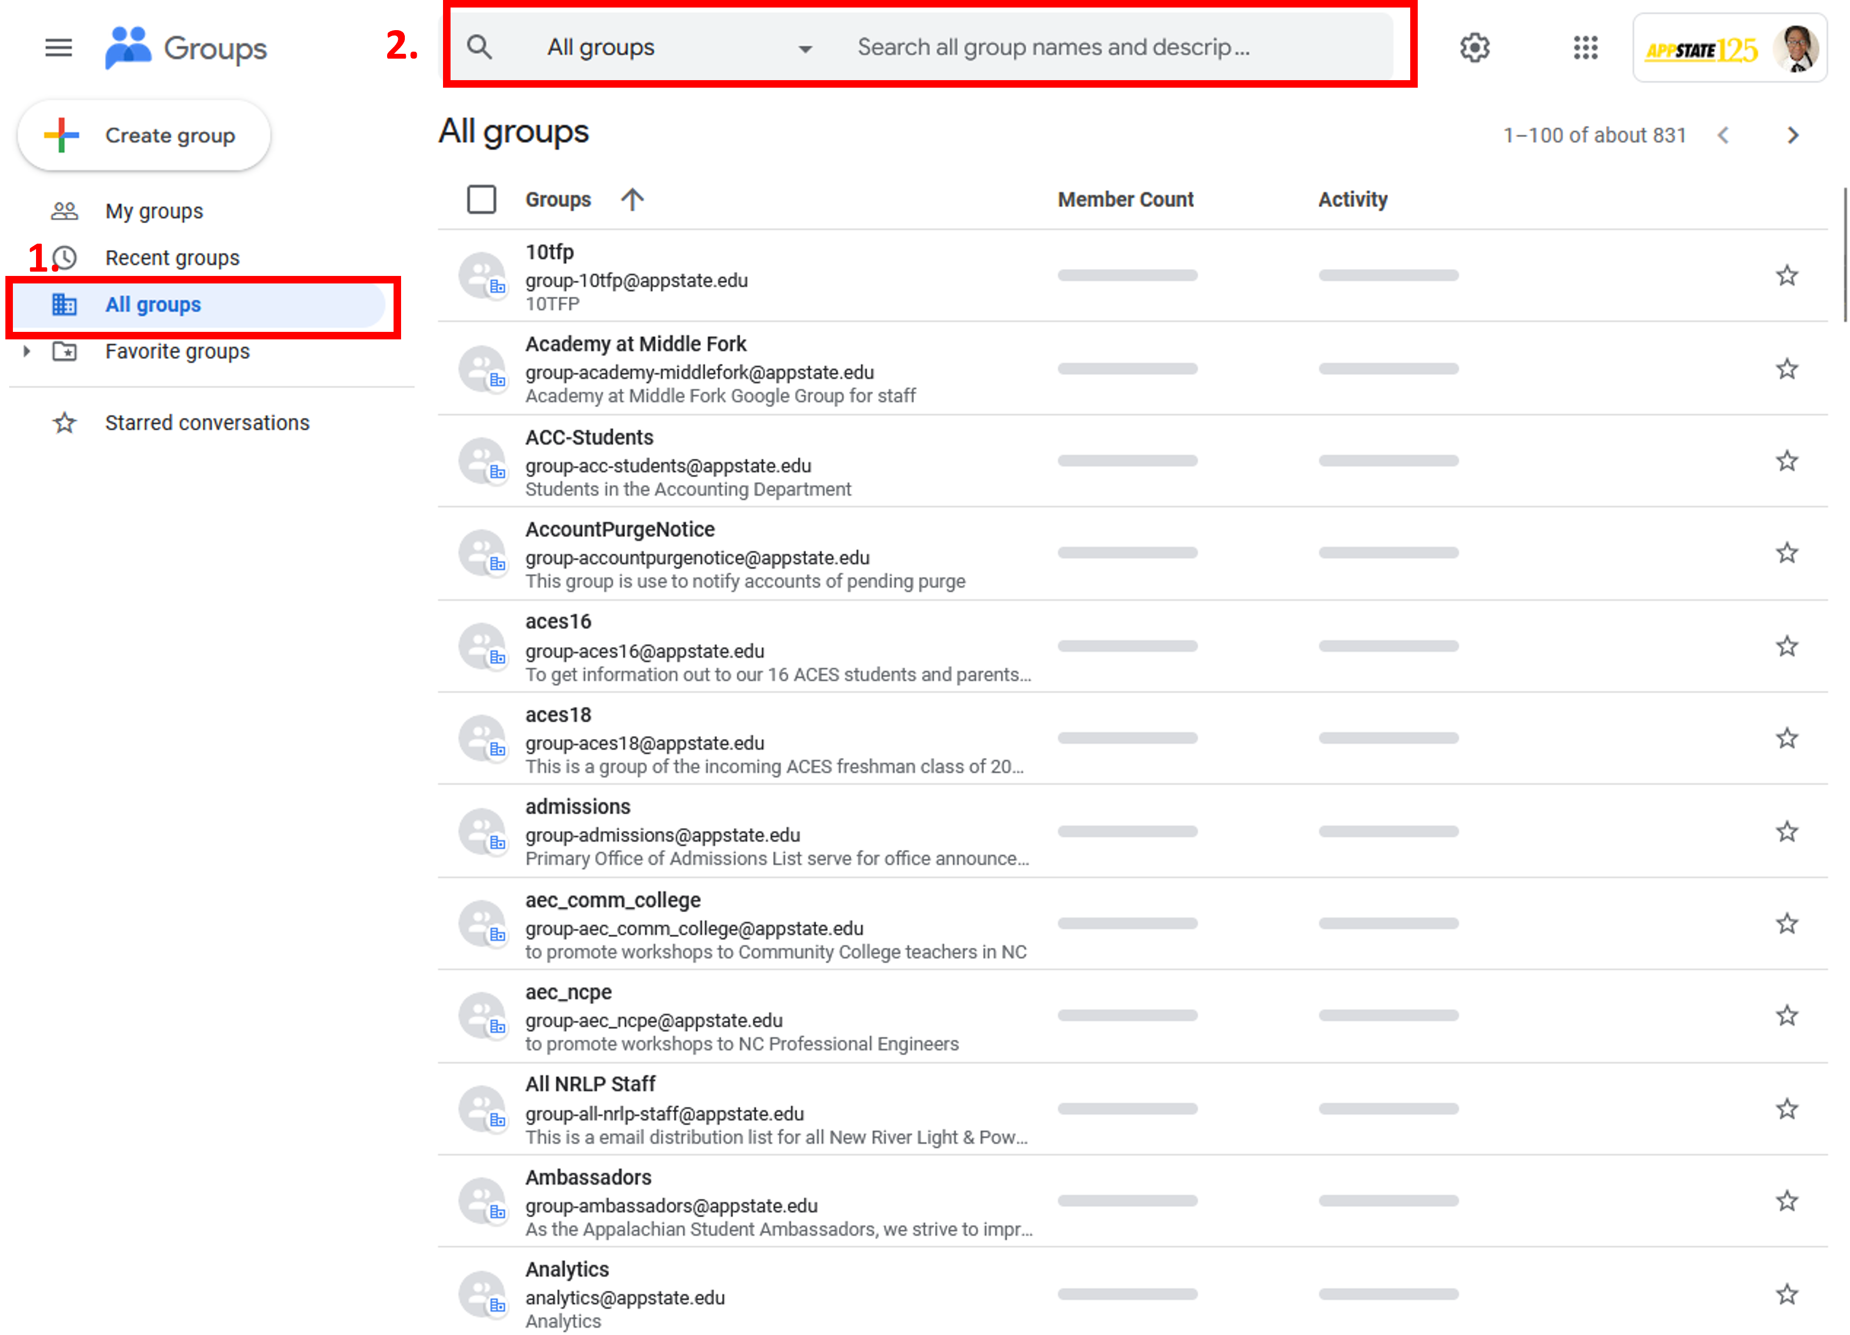The image size is (1850, 1335).
Task: Click the 10tfp group avatar
Action: tap(483, 276)
